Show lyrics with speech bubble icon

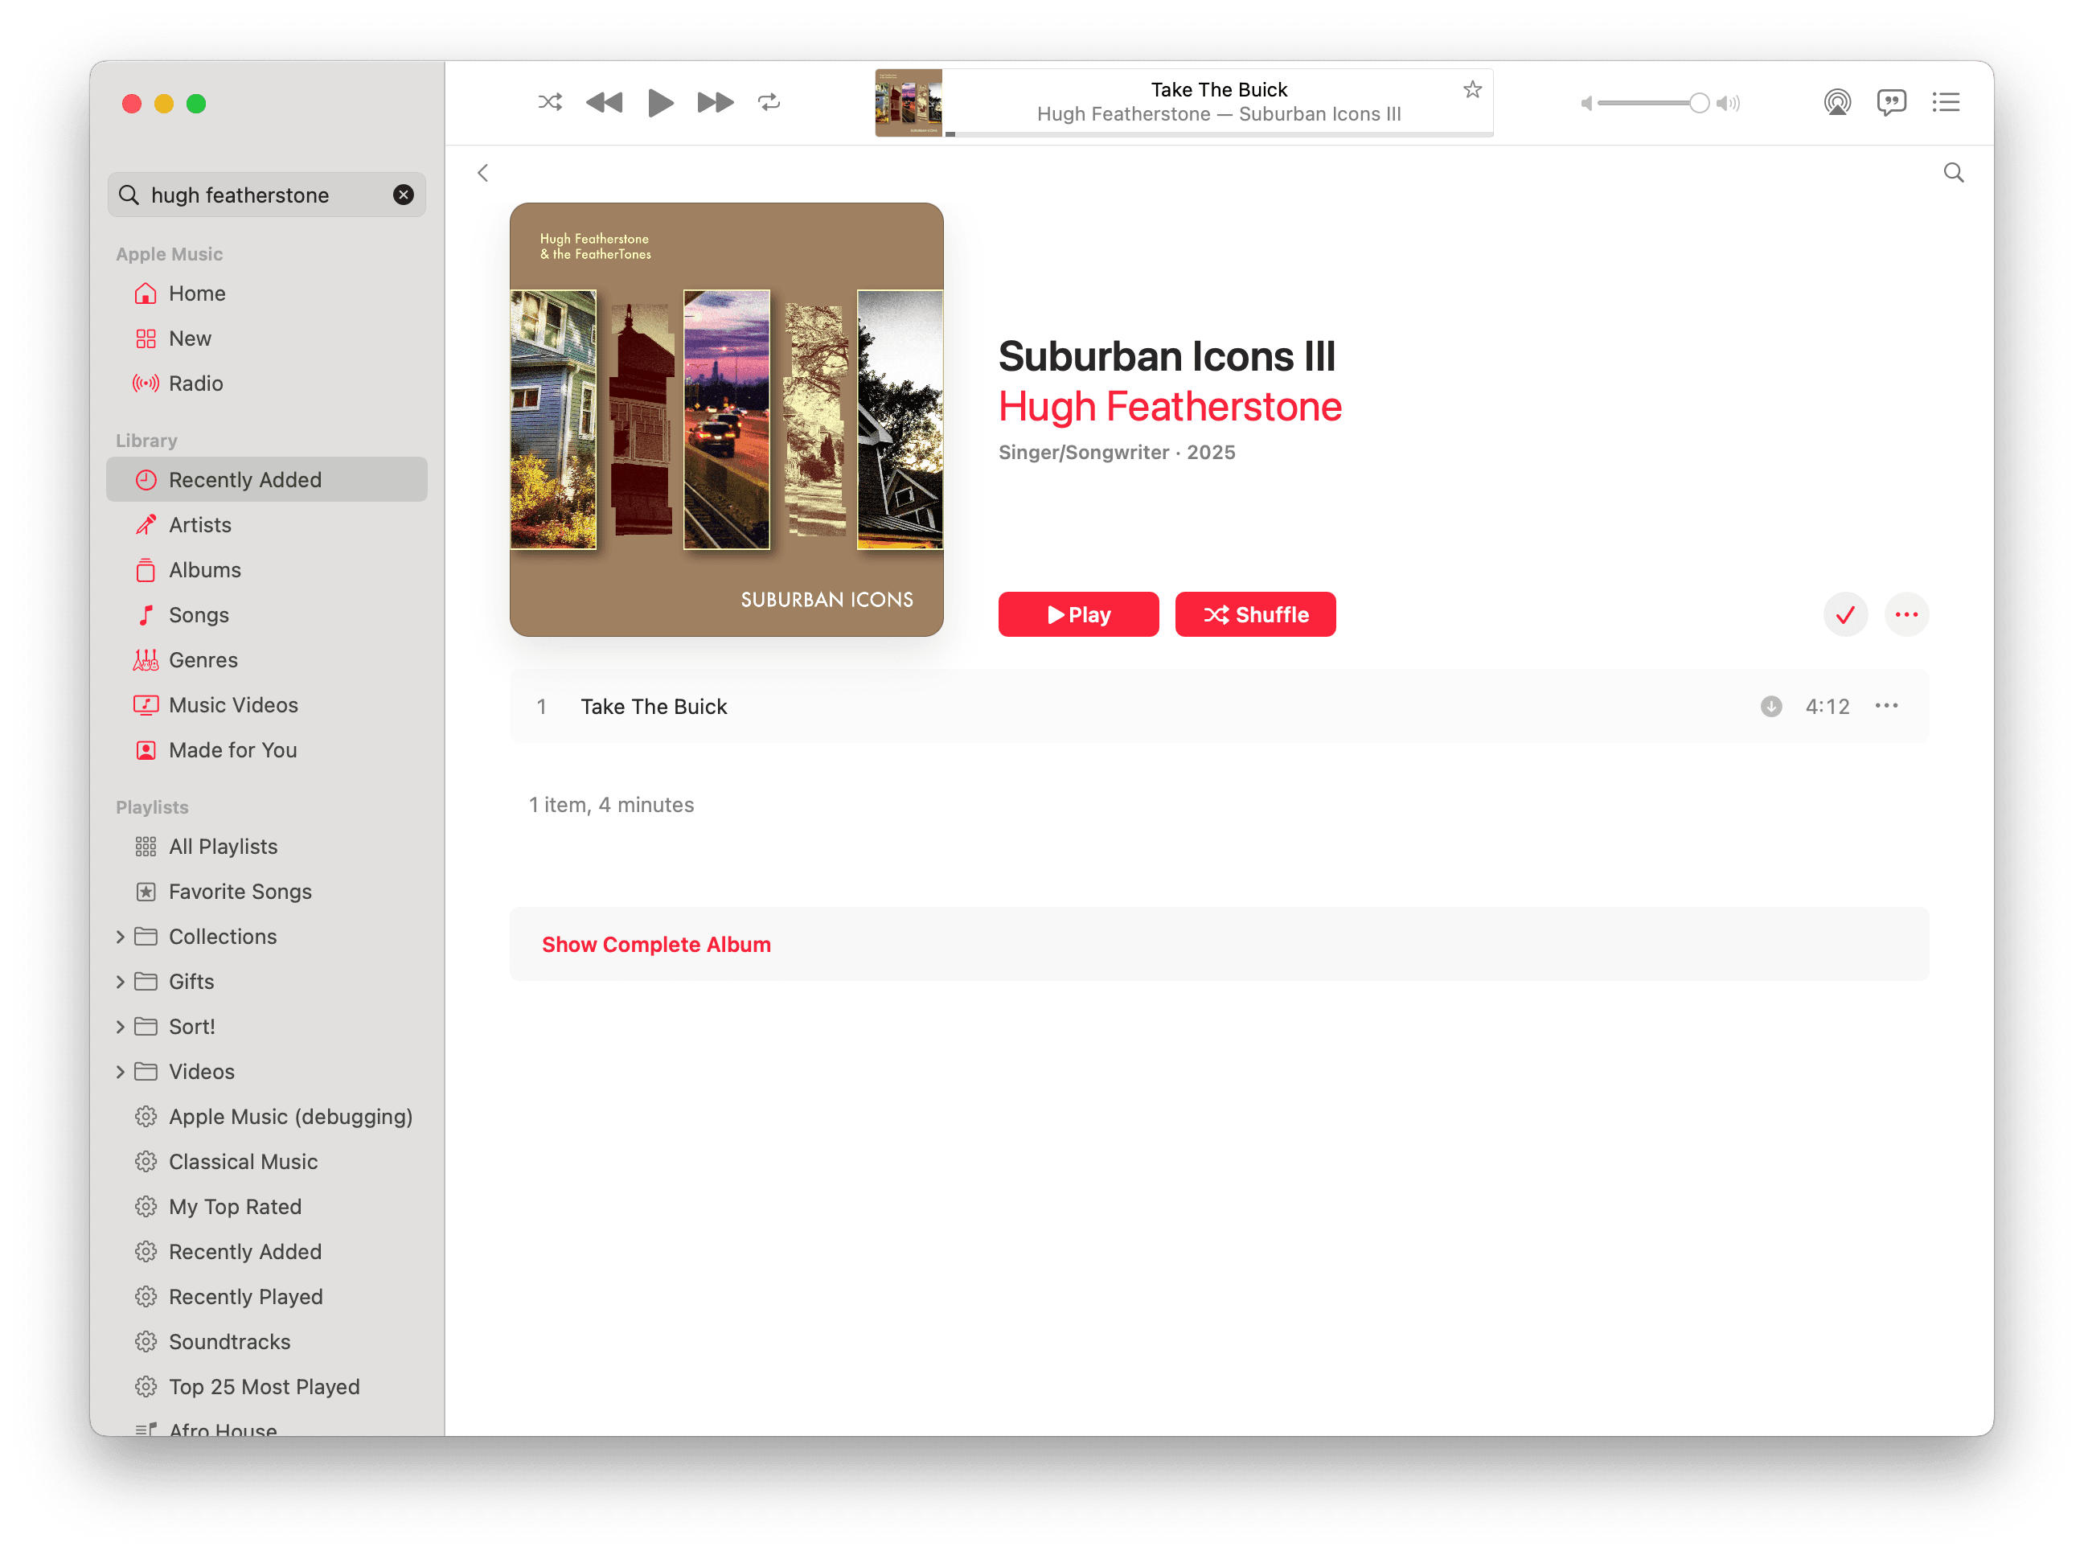tap(1890, 101)
